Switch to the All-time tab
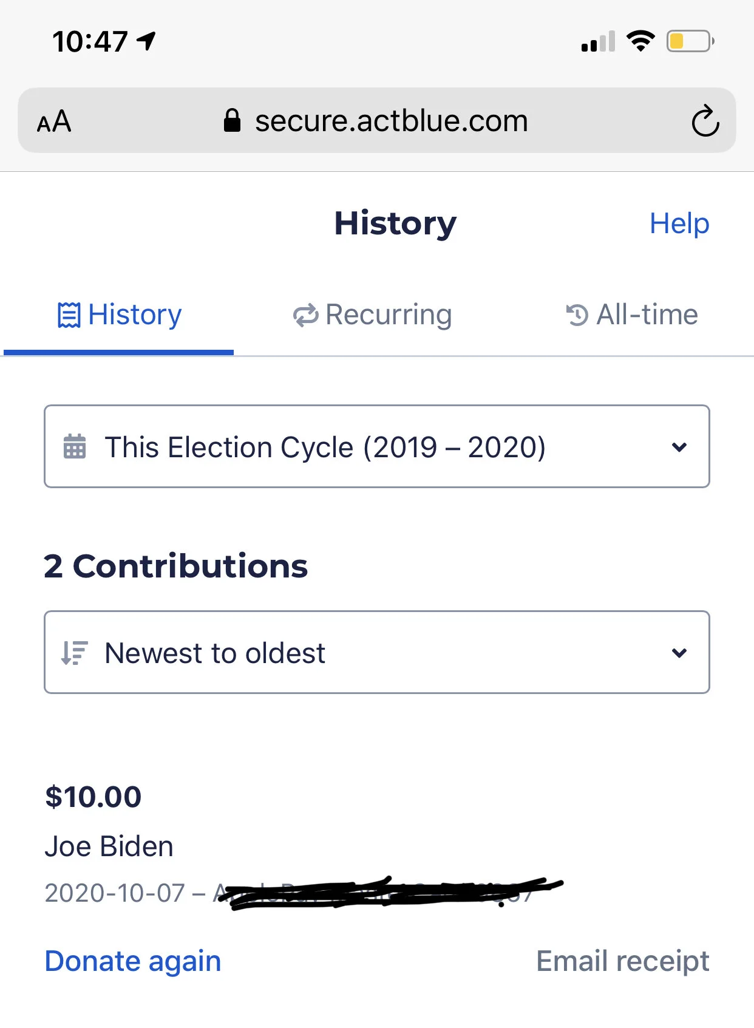Image resolution: width=754 pixels, height=1028 pixels. (647, 315)
